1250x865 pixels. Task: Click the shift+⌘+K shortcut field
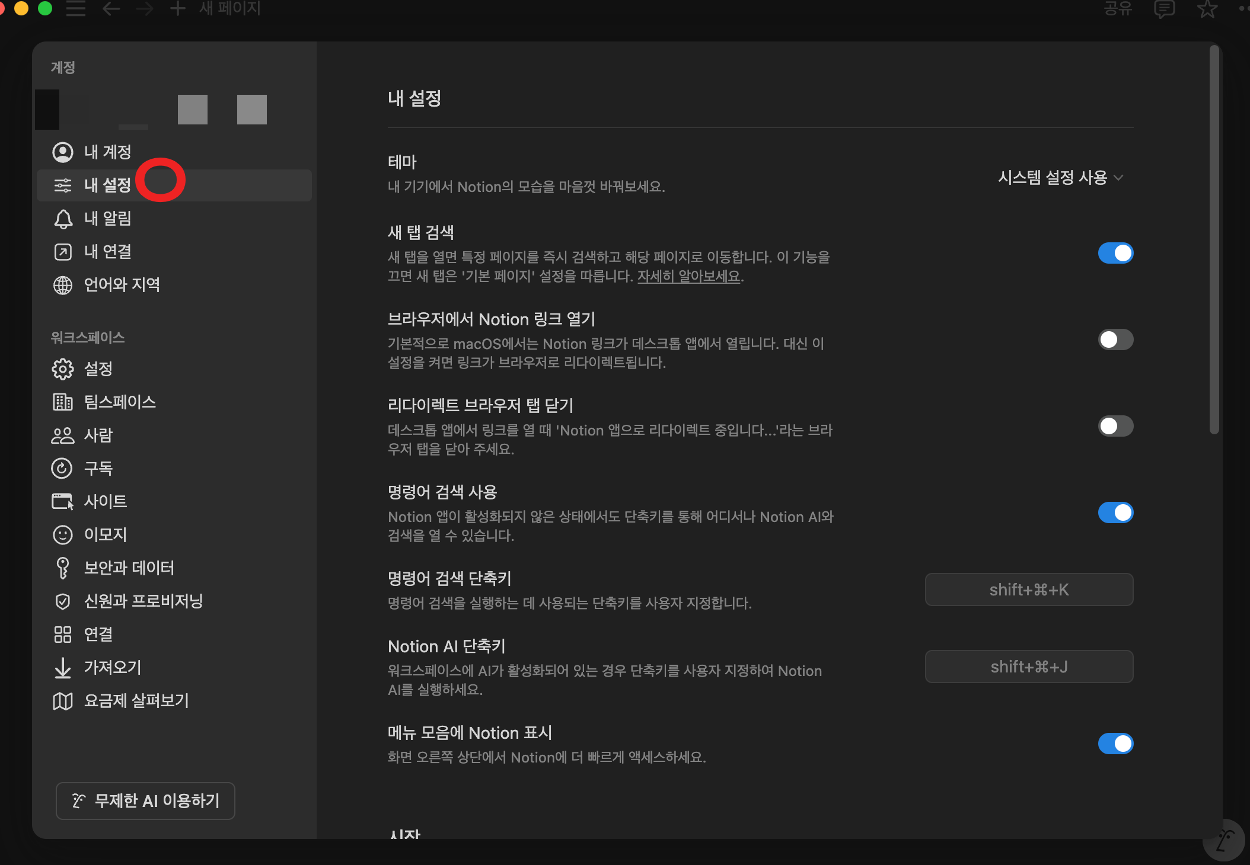pos(1029,590)
